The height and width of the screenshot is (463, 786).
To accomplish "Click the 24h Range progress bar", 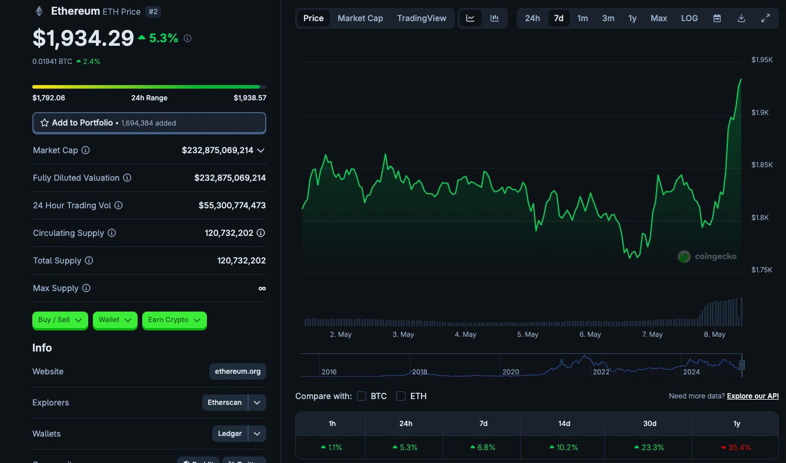I will pyautogui.click(x=149, y=87).
